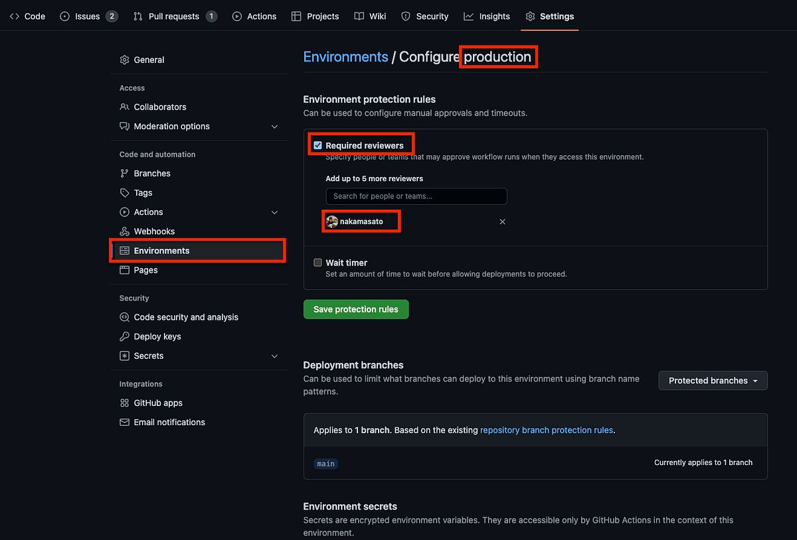Viewport: 797px width, 540px height.
Task: Select the Tags icon in the sidebar
Action: pos(124,192)
